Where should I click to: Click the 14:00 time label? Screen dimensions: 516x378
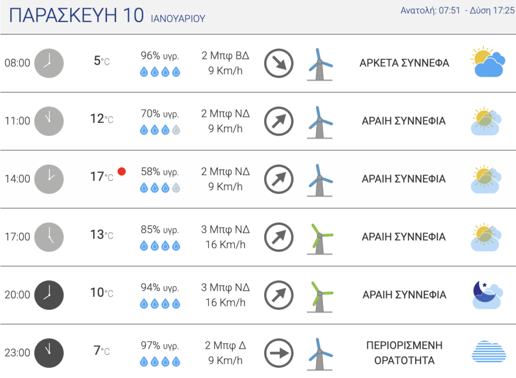(17, 179)
